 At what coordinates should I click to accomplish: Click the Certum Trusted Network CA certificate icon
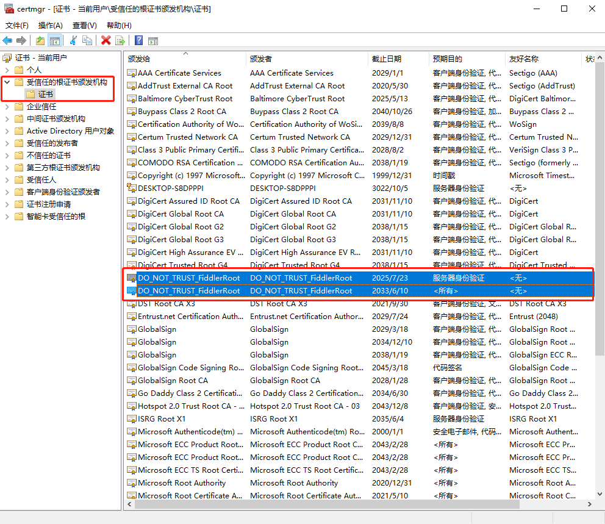point(132,137)
